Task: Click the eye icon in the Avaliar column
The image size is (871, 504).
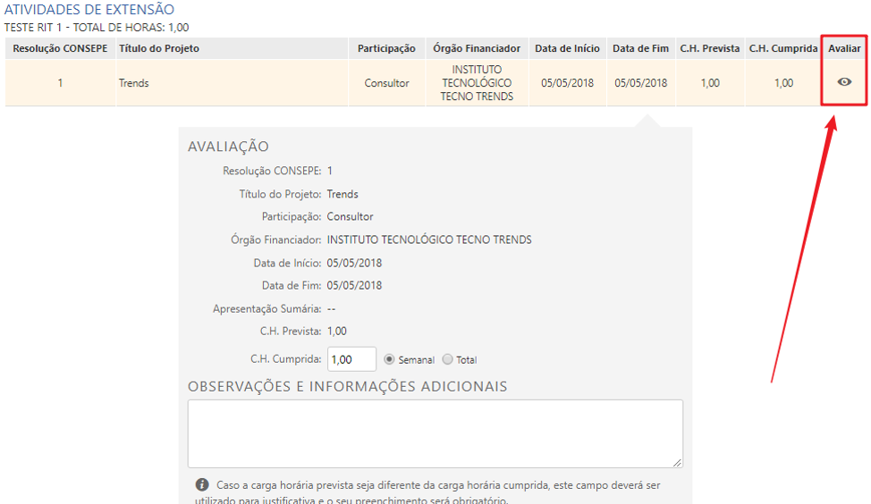Action: 843,82
